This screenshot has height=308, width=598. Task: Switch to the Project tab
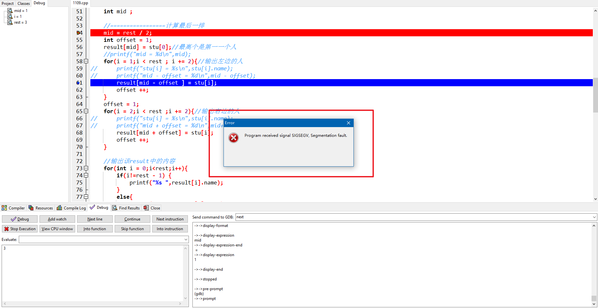point(7,3)
